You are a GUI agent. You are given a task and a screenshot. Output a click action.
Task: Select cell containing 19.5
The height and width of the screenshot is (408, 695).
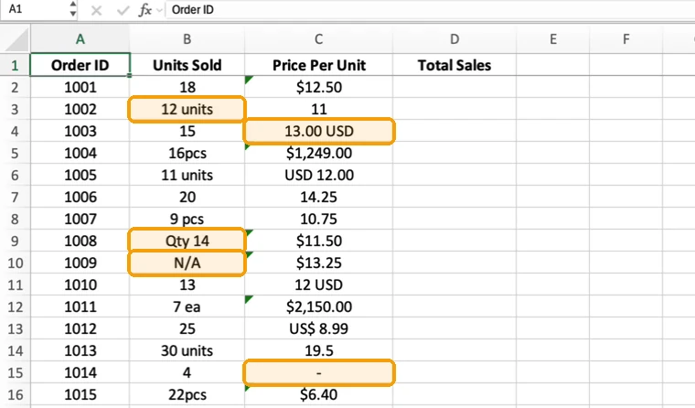click(x=318, y=350)
